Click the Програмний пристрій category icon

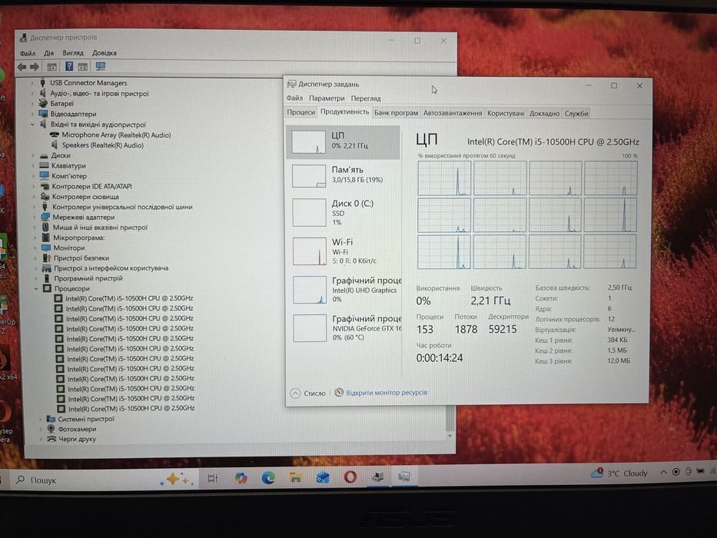coord(46,278)
